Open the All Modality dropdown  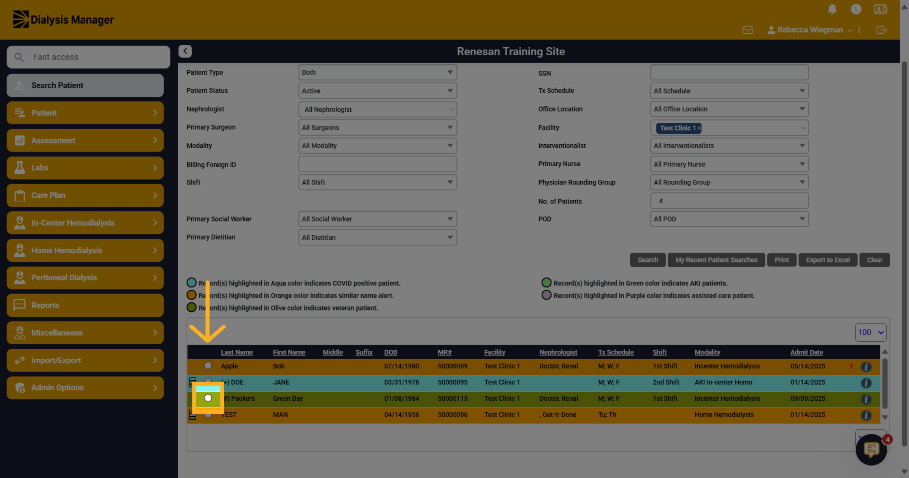pyautogui.click(x=378, y=146)
